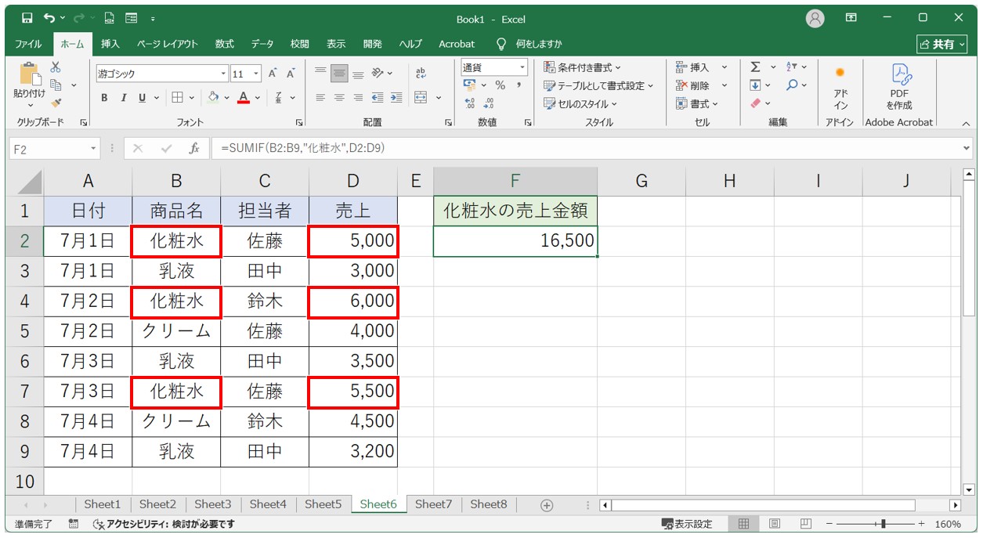Open the user account profile icon
This screenshot has width=983, height=538.
[x=815, y=18]
